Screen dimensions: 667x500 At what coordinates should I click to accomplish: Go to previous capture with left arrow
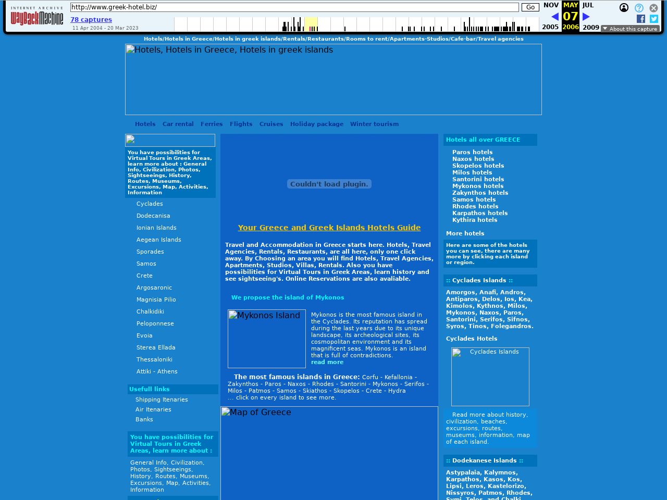pos(554,17)
